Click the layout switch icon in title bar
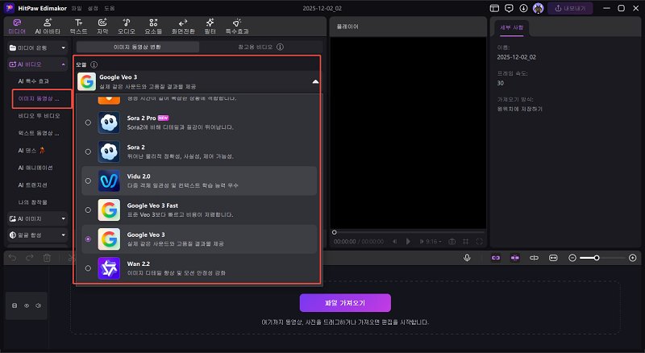645x353 pixels. [494, 8]
